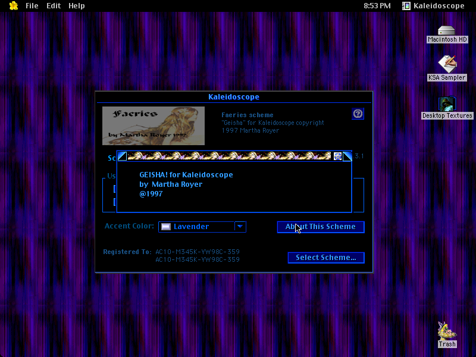Screen dimensions: 476x357
Task: Click the 8:53 PM menu bar clock
Action: point(377,6)
